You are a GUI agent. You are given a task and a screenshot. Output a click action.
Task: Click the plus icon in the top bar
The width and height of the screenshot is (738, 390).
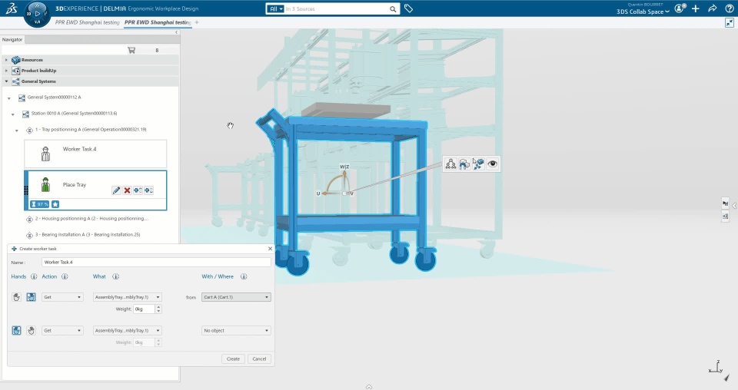point(696,8)
